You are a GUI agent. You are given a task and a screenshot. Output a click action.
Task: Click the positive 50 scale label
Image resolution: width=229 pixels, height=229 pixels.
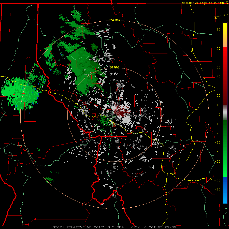pos(219,67)
